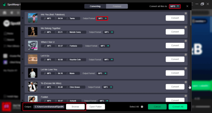Convert the song When I See U
Viewport: 212px width, 113px height.
tap(175, 46)
